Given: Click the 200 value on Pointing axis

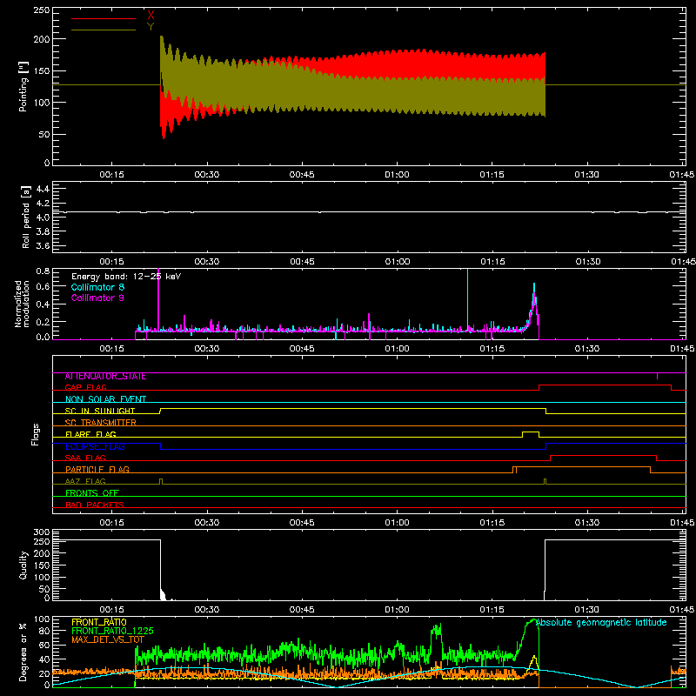Looking at the screenshot, I should pos(42,39).
